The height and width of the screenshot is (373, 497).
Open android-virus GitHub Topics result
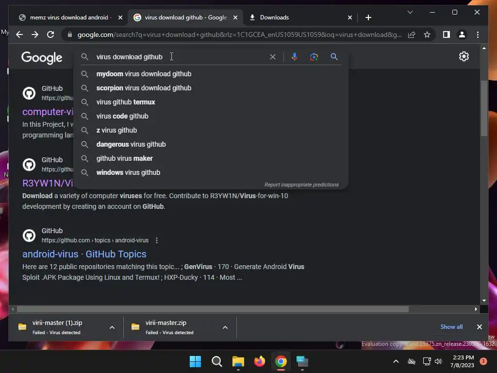click(84, 254)
